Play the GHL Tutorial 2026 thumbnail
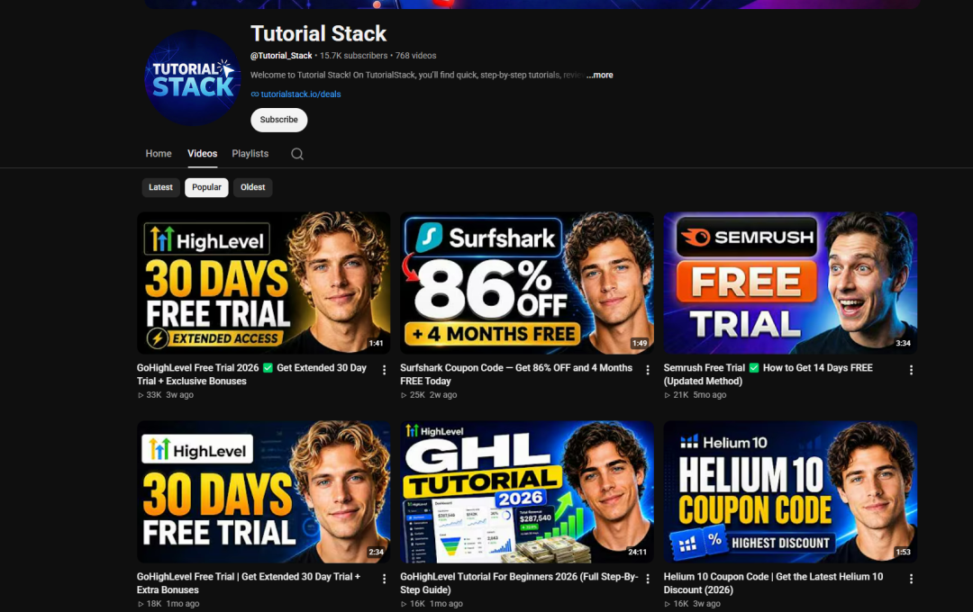 click(x=527, y=492)
